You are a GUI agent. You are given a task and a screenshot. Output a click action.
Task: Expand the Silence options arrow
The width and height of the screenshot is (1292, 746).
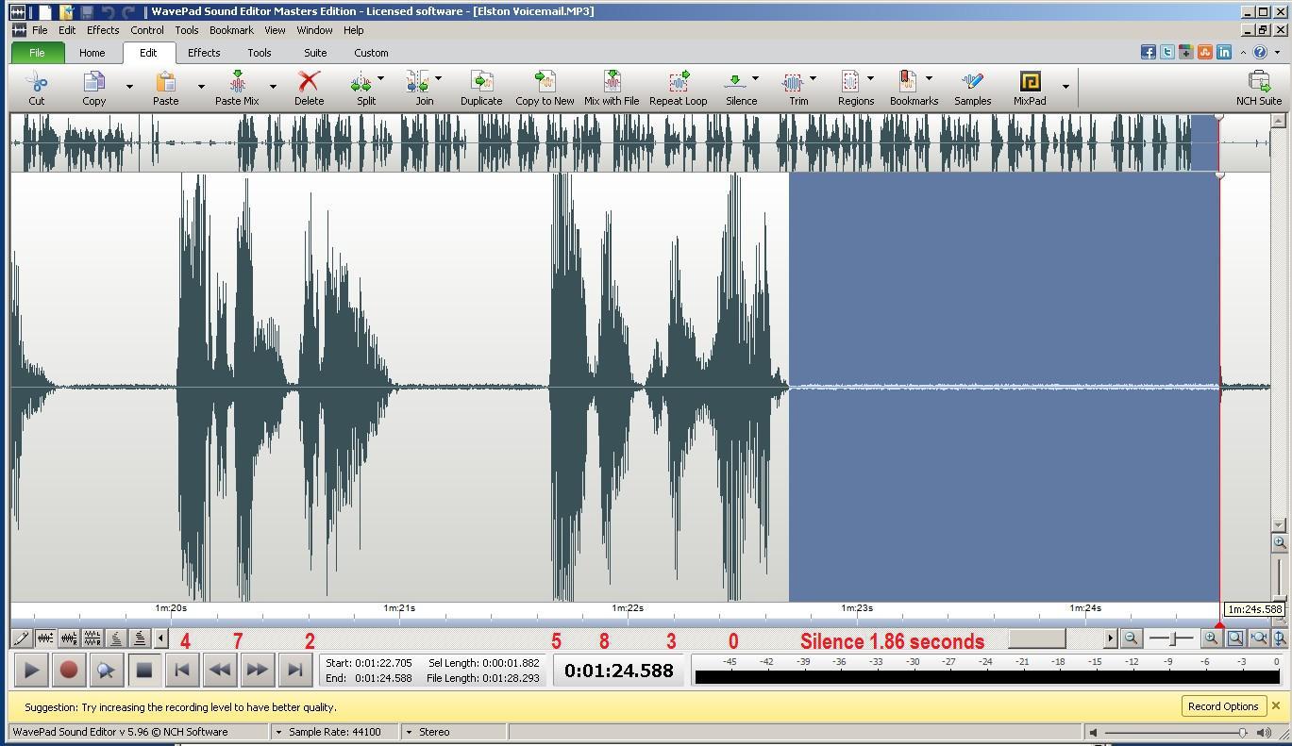(x=755, y=78)
